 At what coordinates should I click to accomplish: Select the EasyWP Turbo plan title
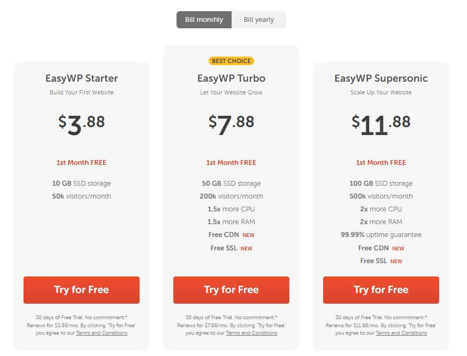[x=231, y=78]
